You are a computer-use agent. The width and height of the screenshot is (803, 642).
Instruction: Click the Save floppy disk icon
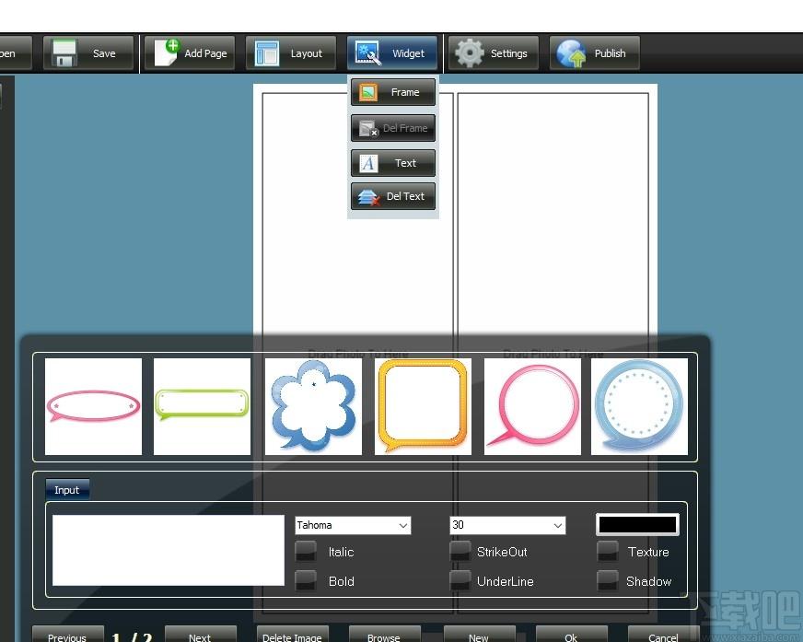point(64,53)
